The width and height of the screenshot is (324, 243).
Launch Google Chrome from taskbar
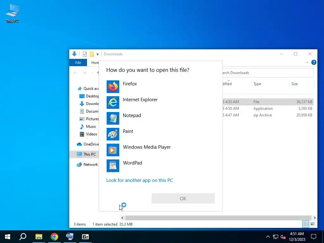pos(54,237)
